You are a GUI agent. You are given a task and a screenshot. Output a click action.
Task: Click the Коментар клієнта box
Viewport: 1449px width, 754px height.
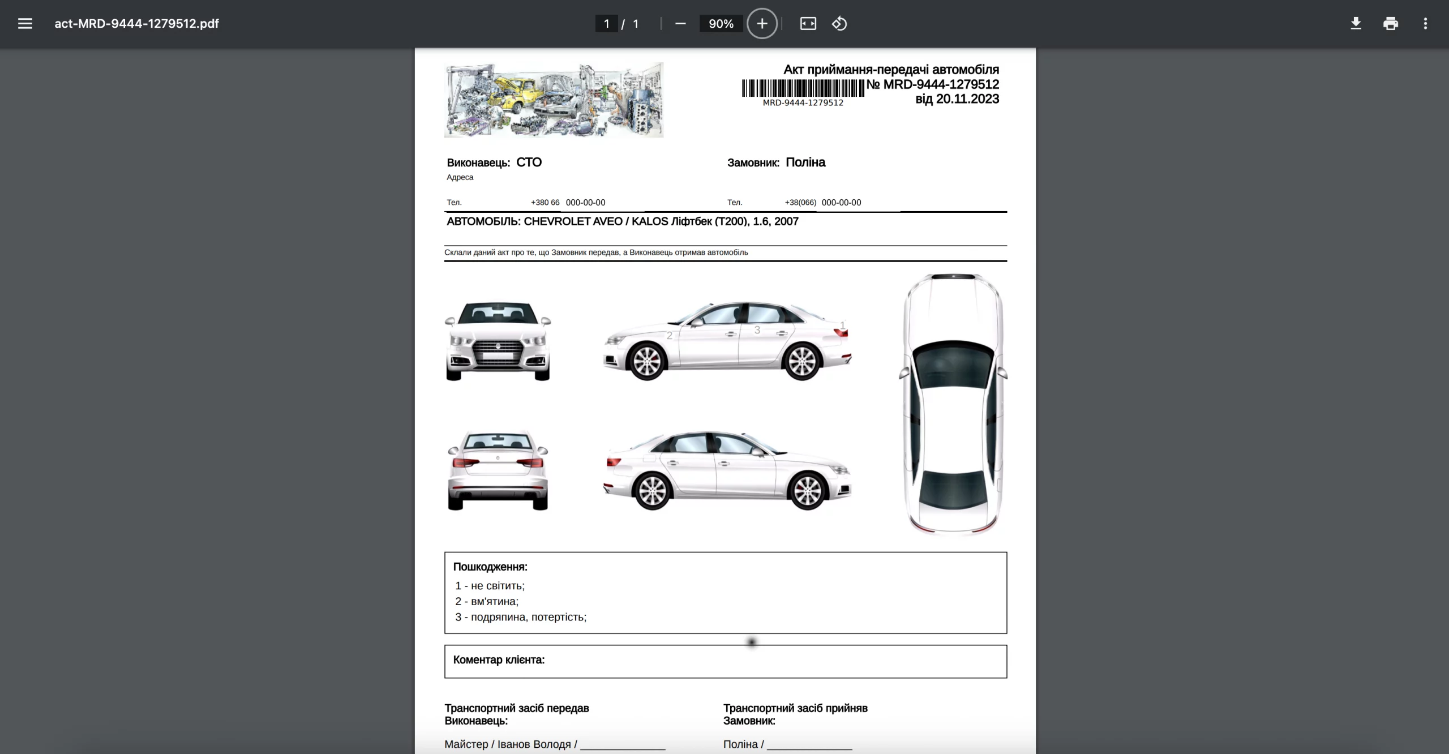(726, 661)
